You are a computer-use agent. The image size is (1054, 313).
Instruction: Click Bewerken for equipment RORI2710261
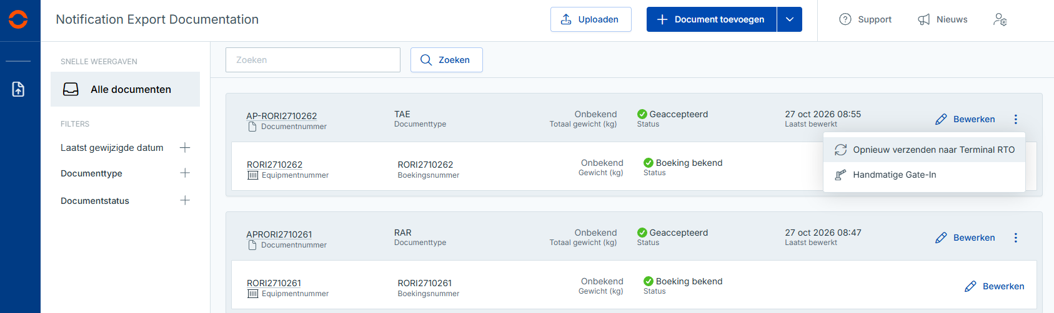(x=995, y=286)
